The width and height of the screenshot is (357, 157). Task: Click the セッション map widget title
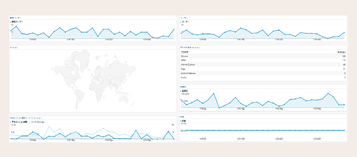click(x=14, y=47)
